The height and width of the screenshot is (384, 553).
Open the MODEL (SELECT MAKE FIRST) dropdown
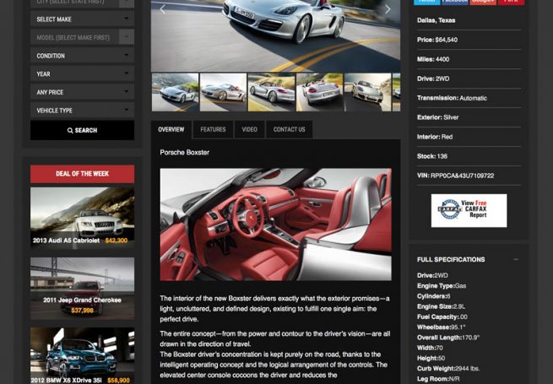click(82, 37)
